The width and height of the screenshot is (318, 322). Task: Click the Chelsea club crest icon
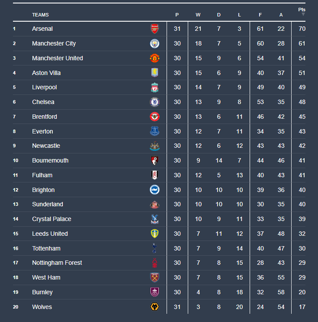coord(154,102)
